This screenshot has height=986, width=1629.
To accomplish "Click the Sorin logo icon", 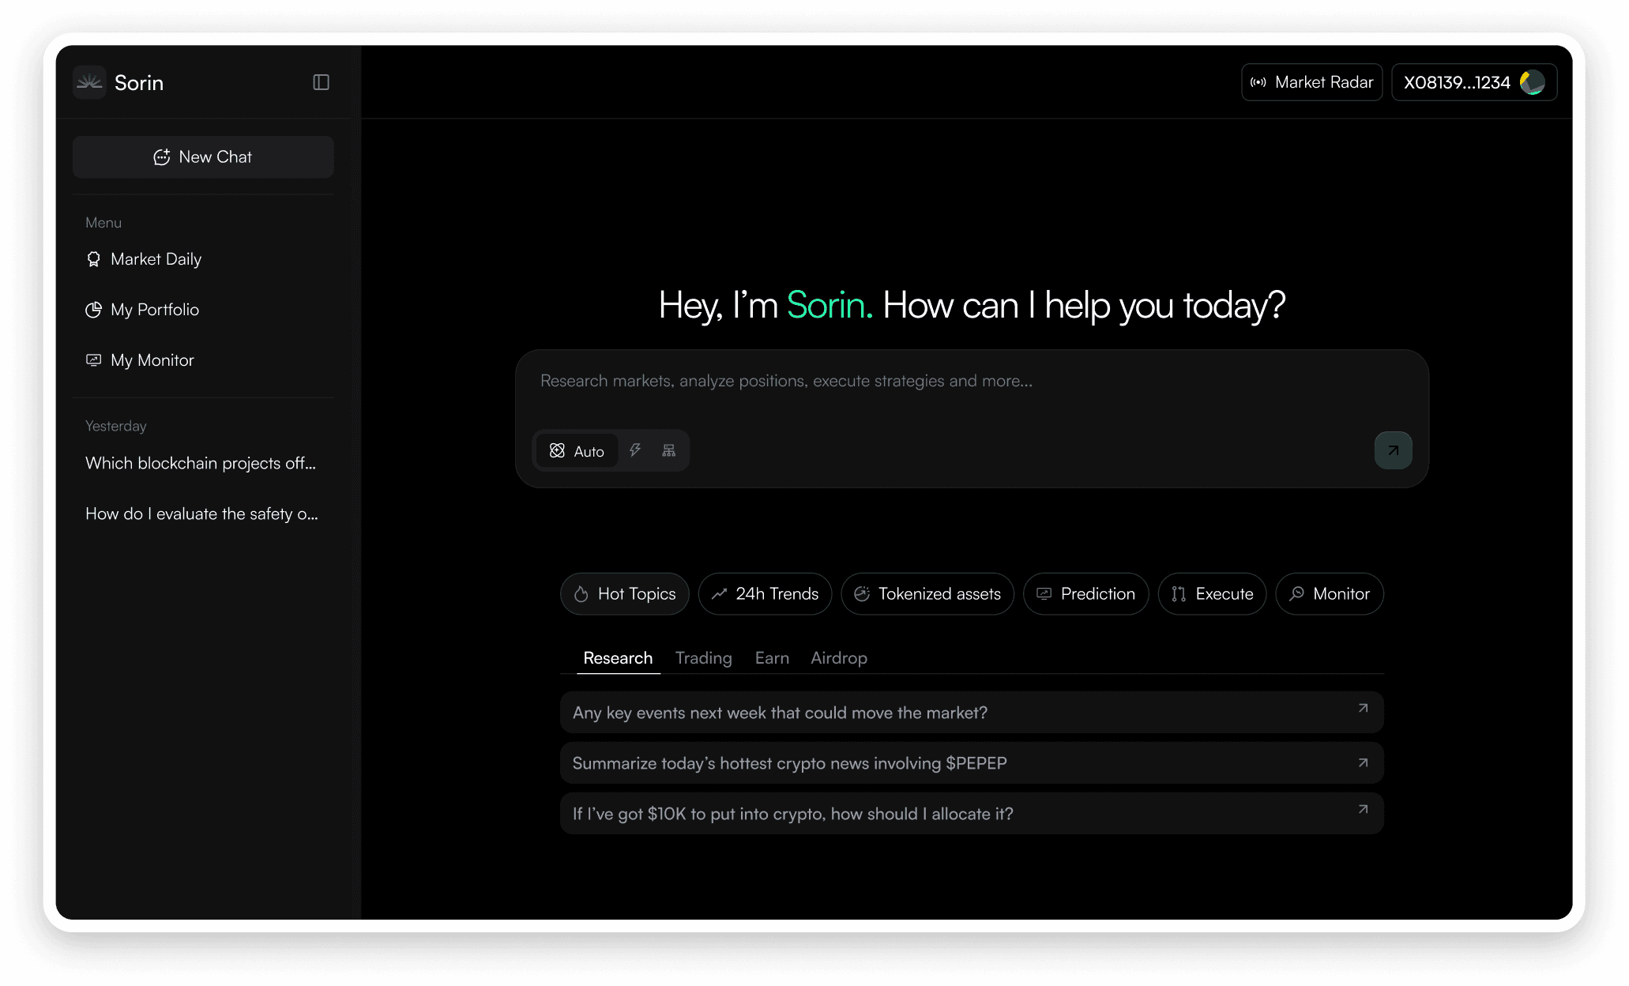I will tap(89, 82).
